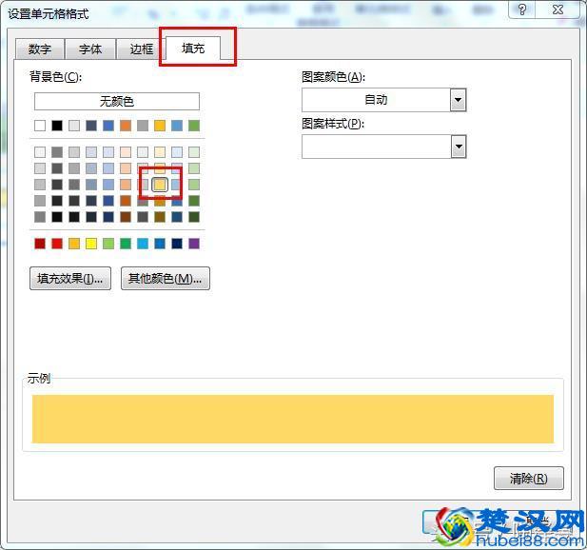Pick the yellow standard color swatch
The height and width of the screenshot is (550, 587).
(x=91, y=244)
